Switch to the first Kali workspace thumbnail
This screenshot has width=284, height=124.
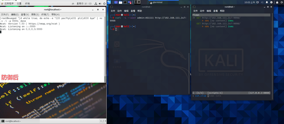point(136,2)
